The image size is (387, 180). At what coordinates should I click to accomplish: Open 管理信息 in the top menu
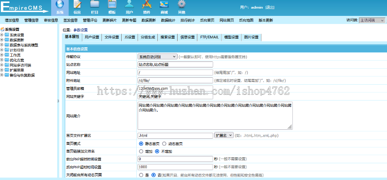pyautogui.click(x=31, y=21)
